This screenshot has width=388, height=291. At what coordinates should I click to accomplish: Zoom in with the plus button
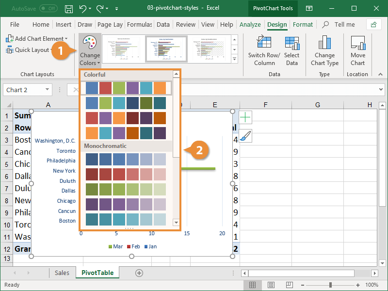tap(357, 285)
